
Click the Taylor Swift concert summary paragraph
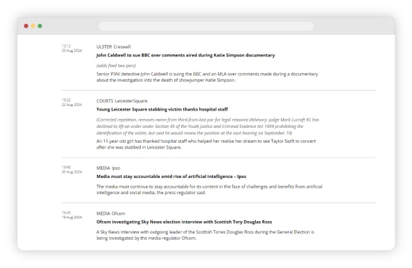(207, 144)
